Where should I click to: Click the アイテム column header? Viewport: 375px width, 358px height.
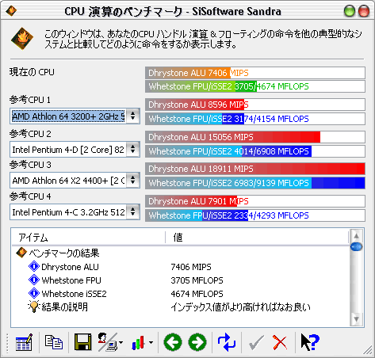(x=89, y=238)
